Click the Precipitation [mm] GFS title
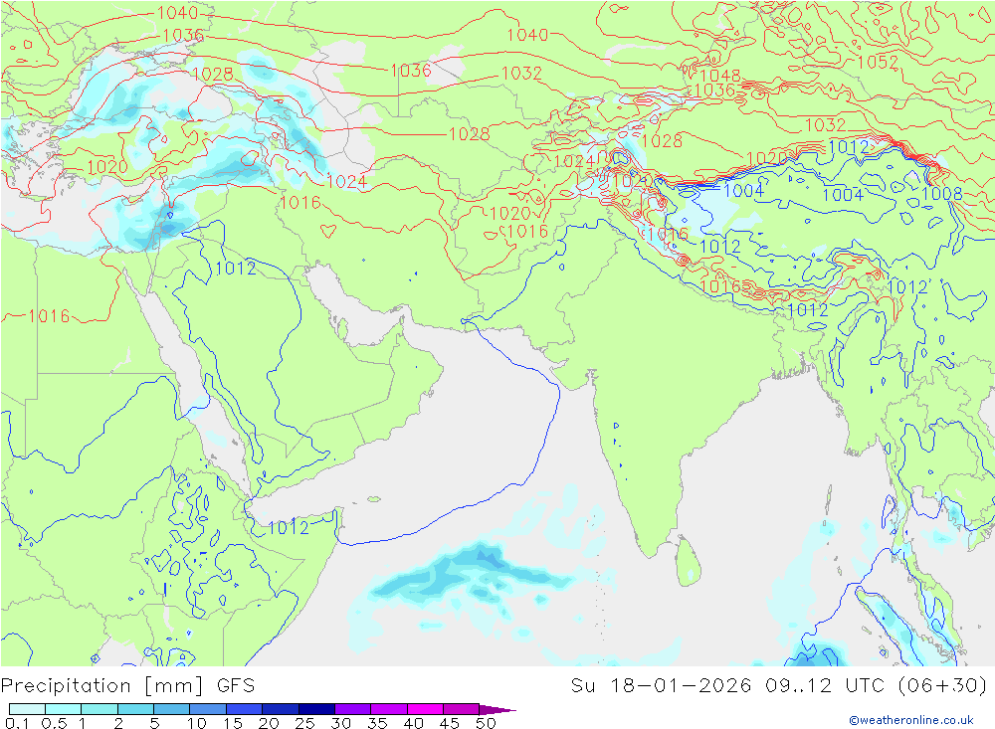The image size is (995, 729). [x=127, y=685]
